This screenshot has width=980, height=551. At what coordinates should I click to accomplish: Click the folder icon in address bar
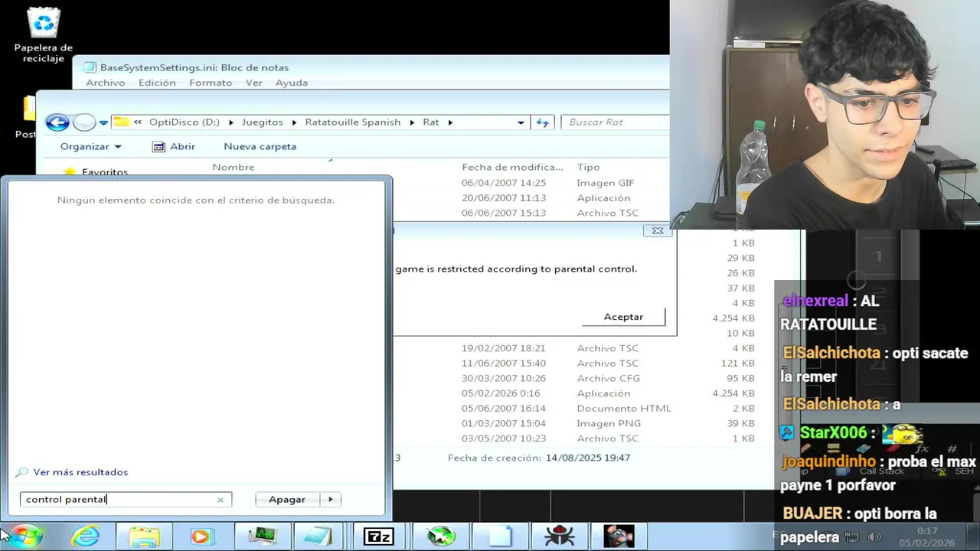121,122
